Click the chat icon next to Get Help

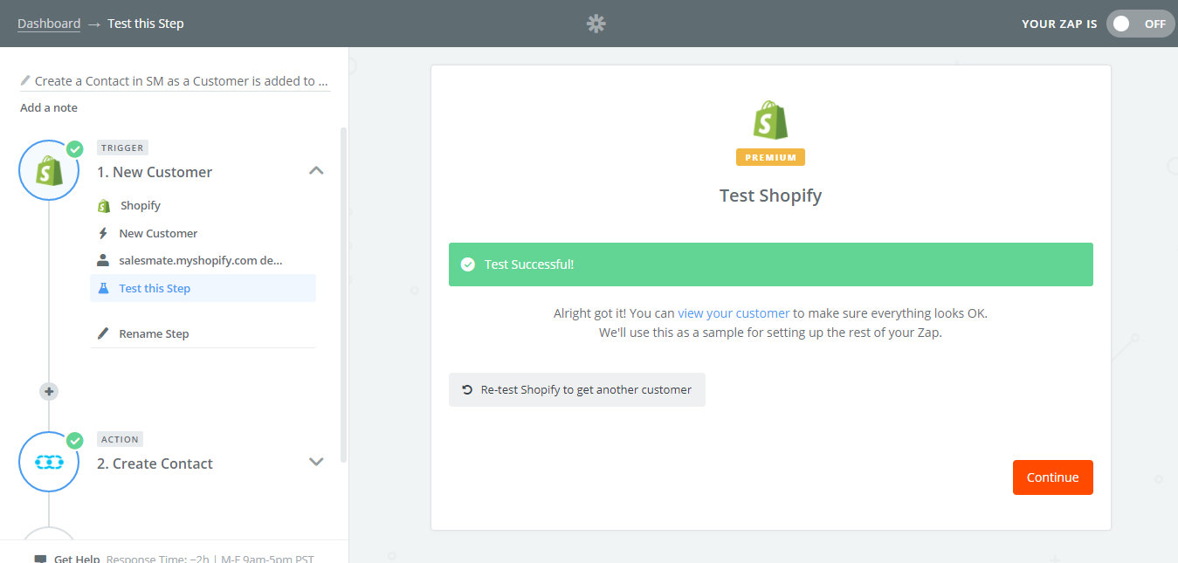[x=40, y=560]
